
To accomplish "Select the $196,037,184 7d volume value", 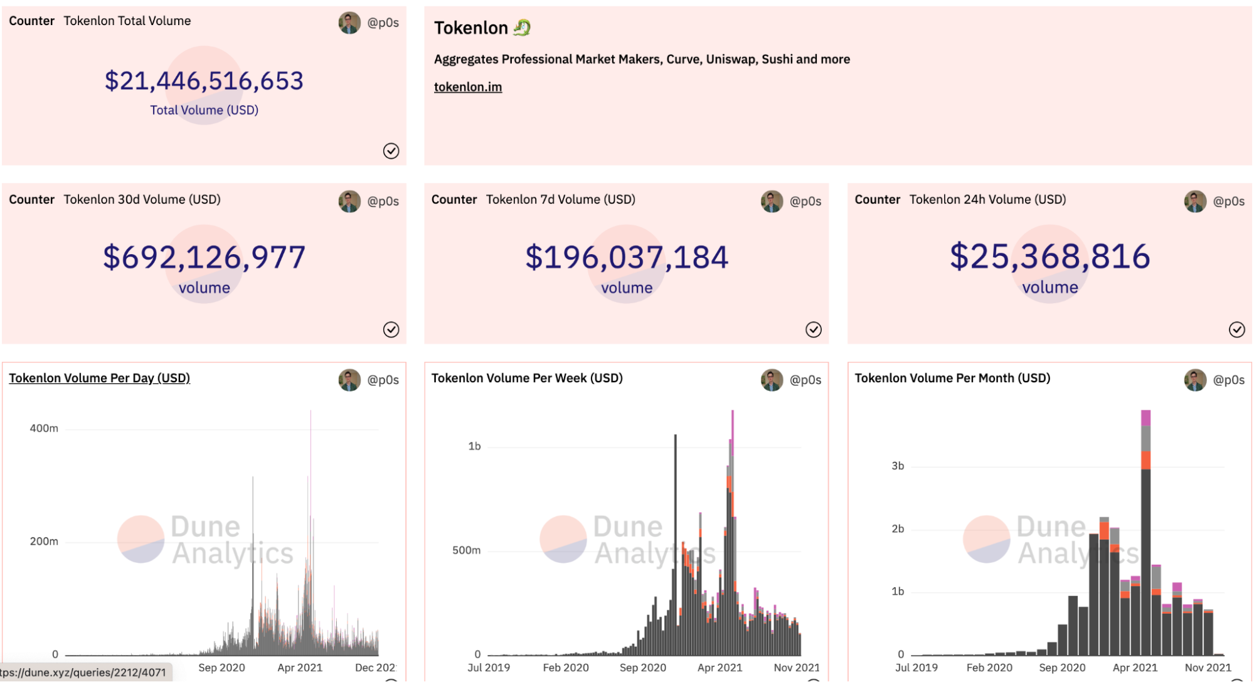I will (x=627, y=258).
